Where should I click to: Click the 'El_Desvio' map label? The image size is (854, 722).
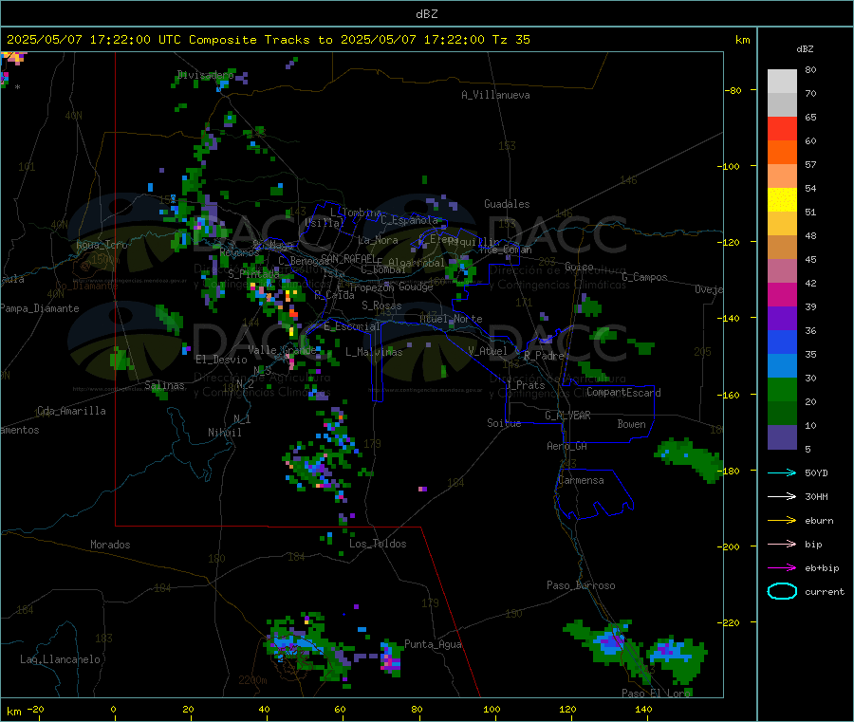221,360
